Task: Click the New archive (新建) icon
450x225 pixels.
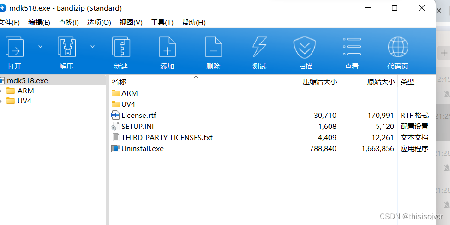Action: click(121, 47)
